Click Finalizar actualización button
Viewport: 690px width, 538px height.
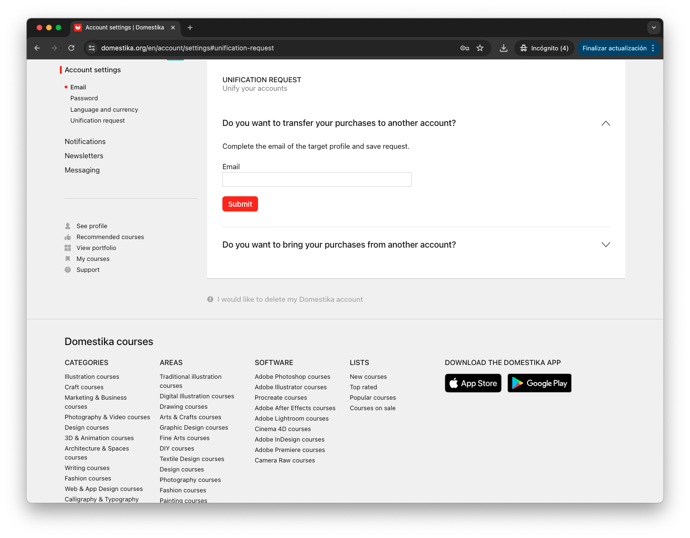(x=614, y=48)
